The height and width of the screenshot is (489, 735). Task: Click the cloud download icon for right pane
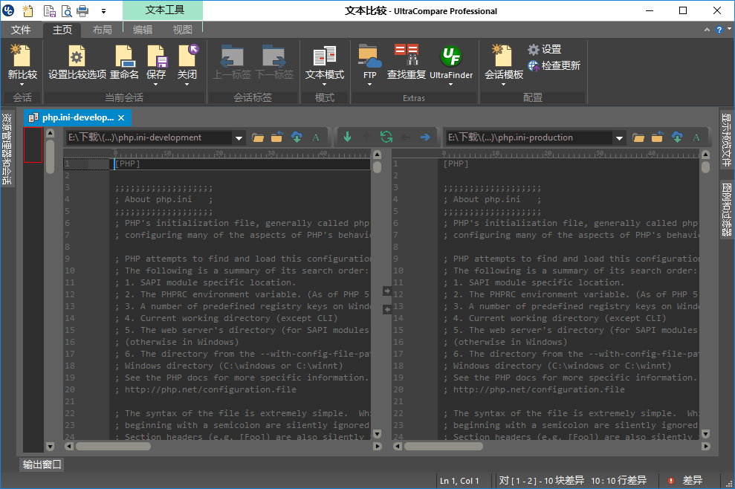[x=677, y=137]
